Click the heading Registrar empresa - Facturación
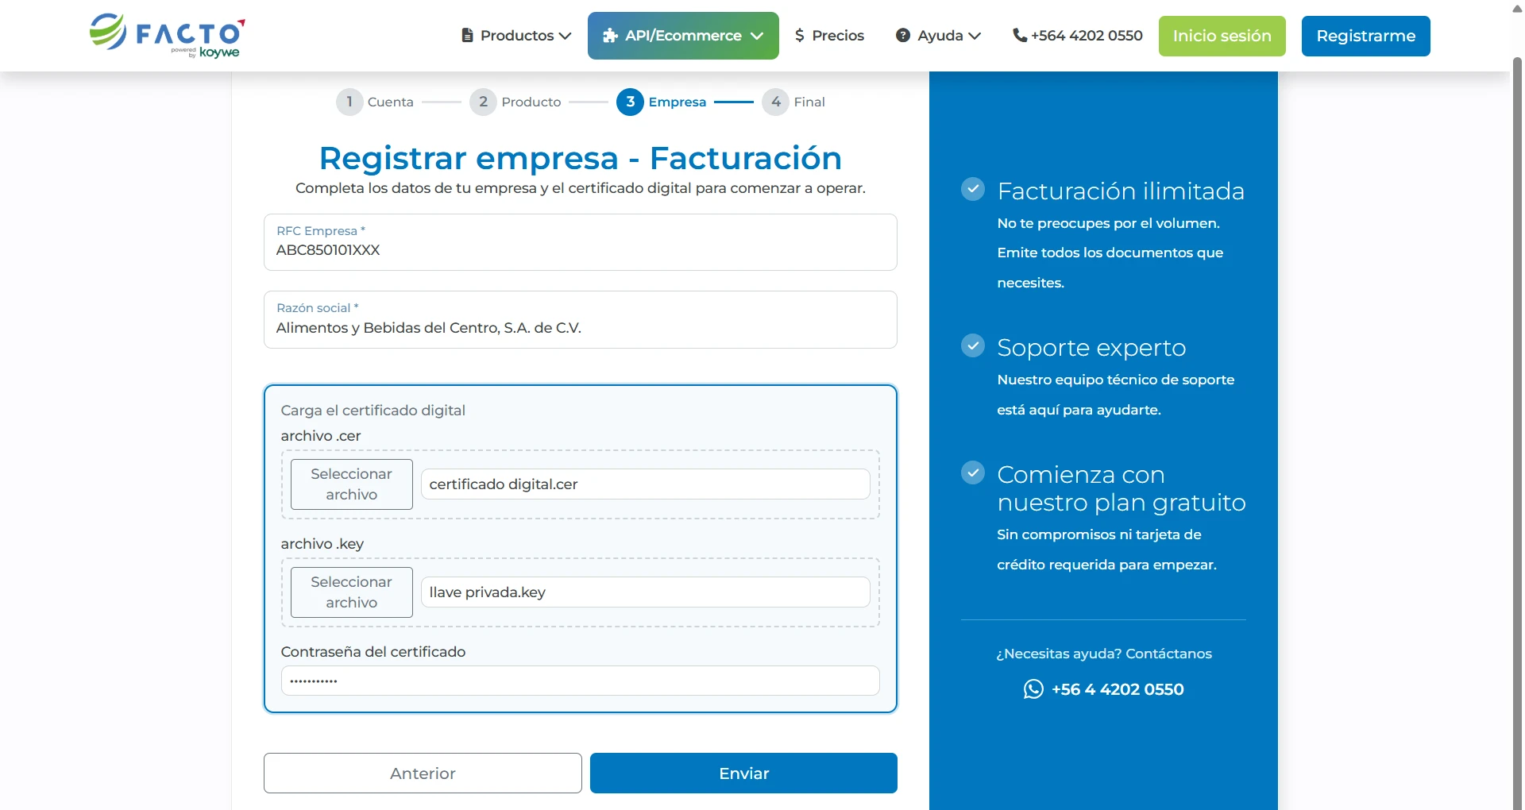The width and height of the screenshot is (1525, 810). click(x=581, y=158)
